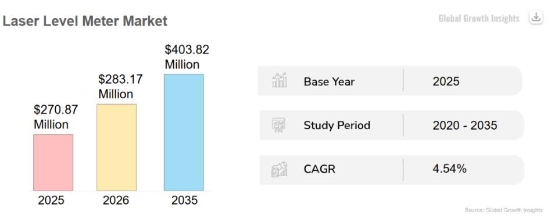
Task: Click the Study Period presentation icon
Action: tap(278, 125)
